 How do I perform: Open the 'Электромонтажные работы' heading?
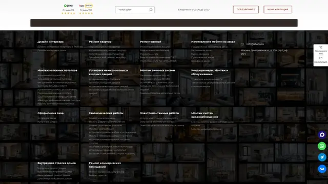[x=159, y=113]
